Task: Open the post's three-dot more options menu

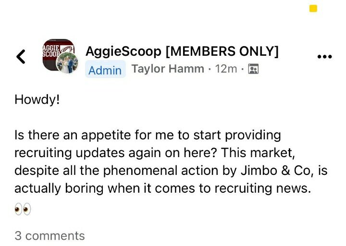Action: pos(325,57)
